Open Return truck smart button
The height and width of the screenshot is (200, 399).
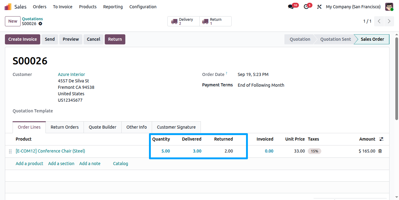pos(215,21)
